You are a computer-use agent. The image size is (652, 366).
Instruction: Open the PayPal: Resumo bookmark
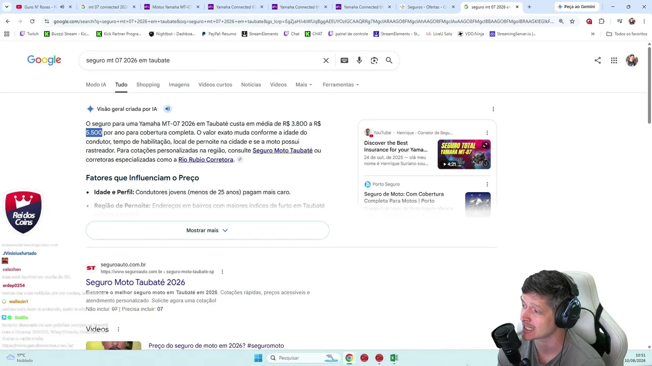click(219, 34)
